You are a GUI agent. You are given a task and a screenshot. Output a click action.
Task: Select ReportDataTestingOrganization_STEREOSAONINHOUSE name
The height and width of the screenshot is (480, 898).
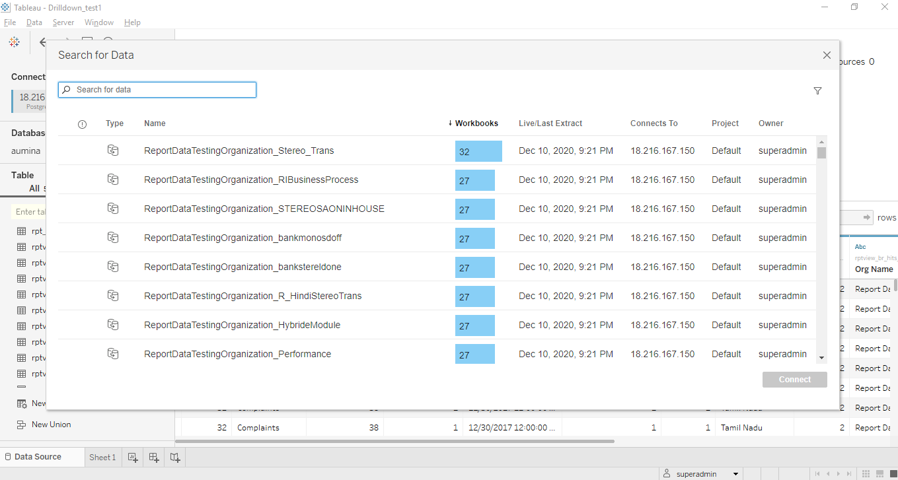pos(264,209)
